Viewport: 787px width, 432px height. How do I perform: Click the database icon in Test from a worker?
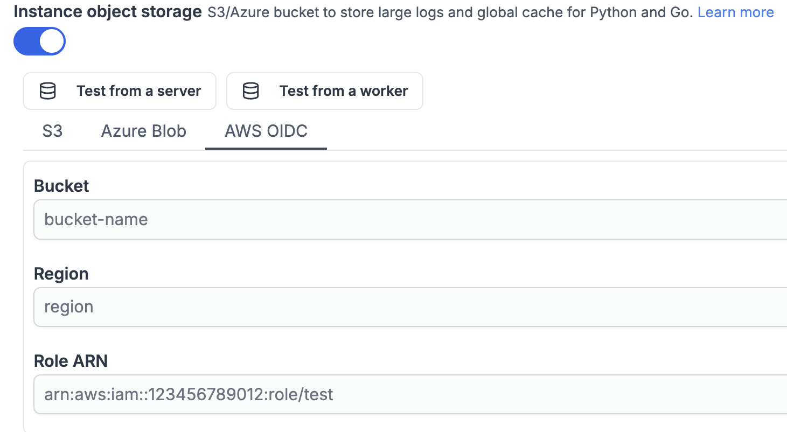click(250, 91)
